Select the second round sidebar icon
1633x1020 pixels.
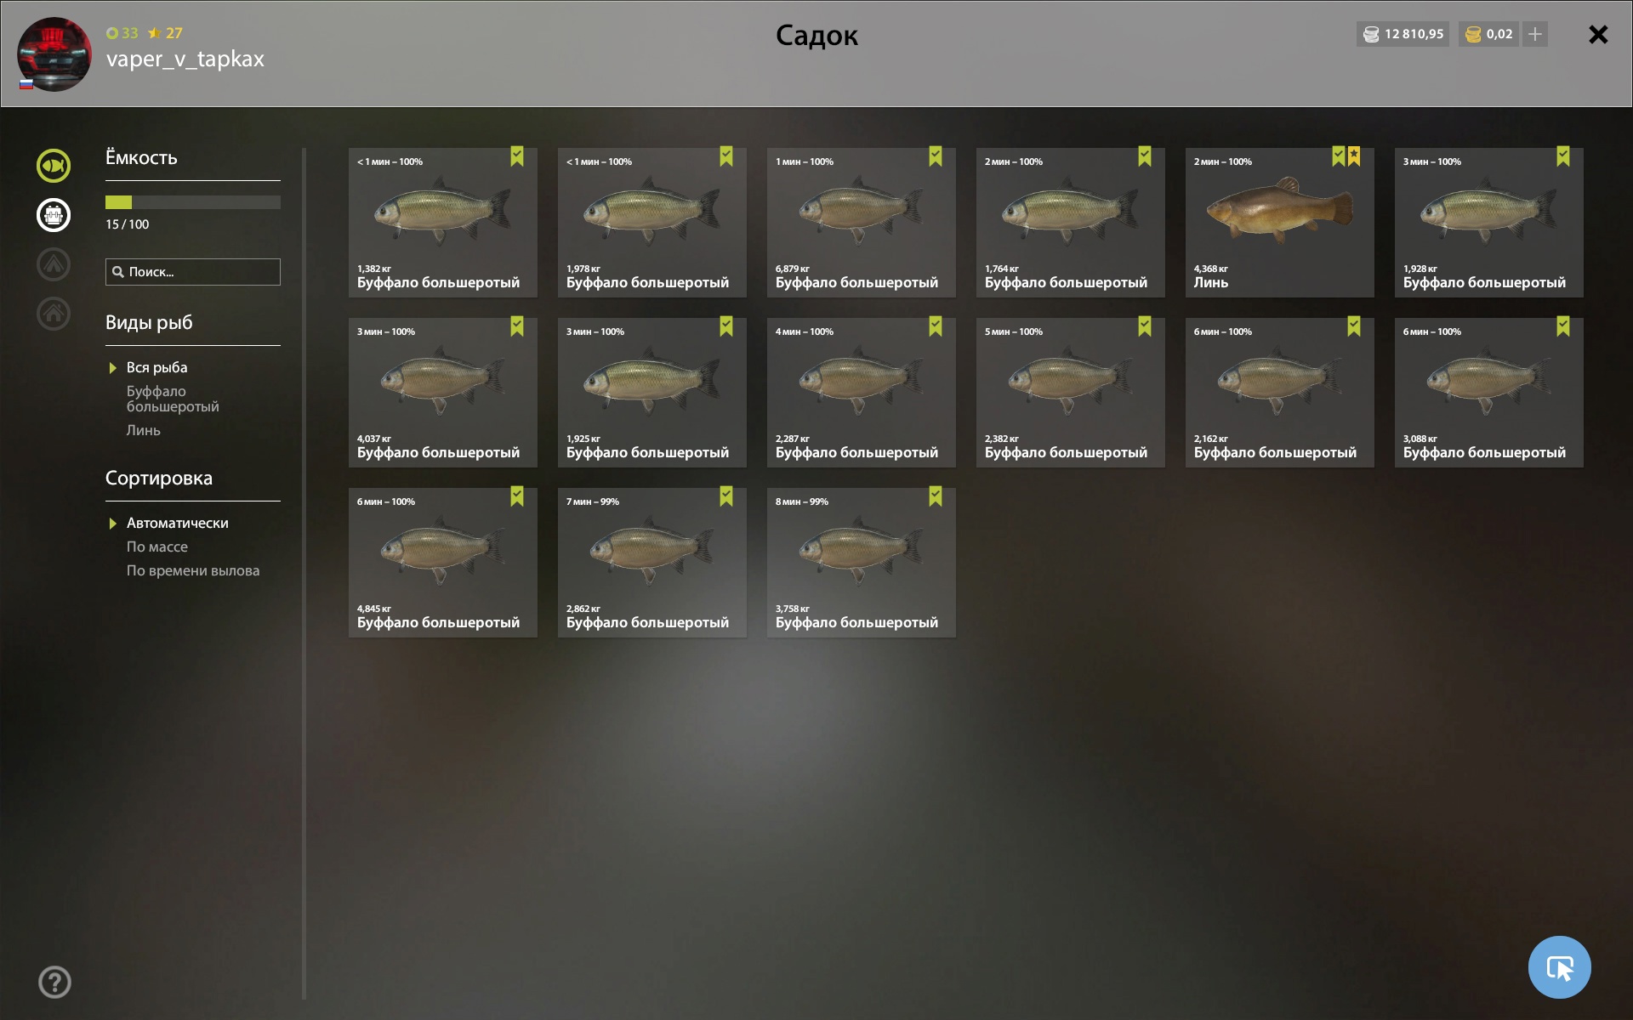coord(54,215)
